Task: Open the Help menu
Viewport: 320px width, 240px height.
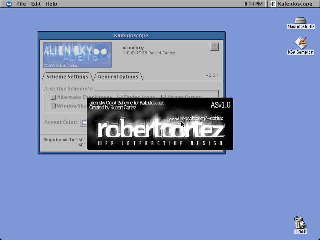Action: [x=52, y=4]
